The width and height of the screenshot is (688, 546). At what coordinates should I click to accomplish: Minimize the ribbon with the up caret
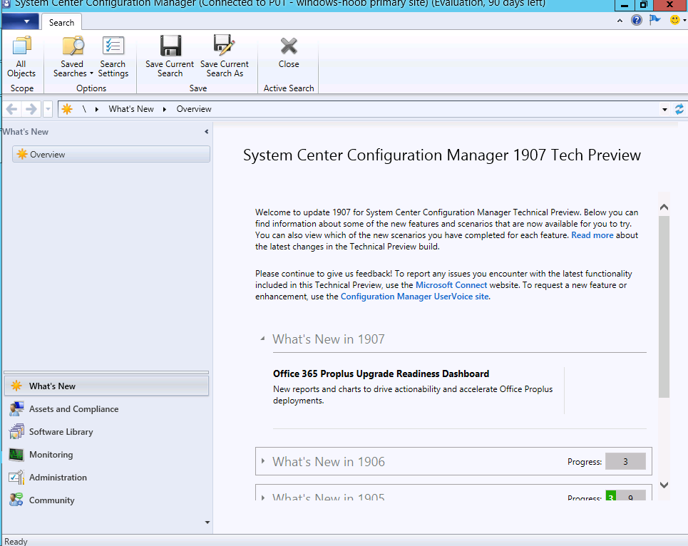620,21
